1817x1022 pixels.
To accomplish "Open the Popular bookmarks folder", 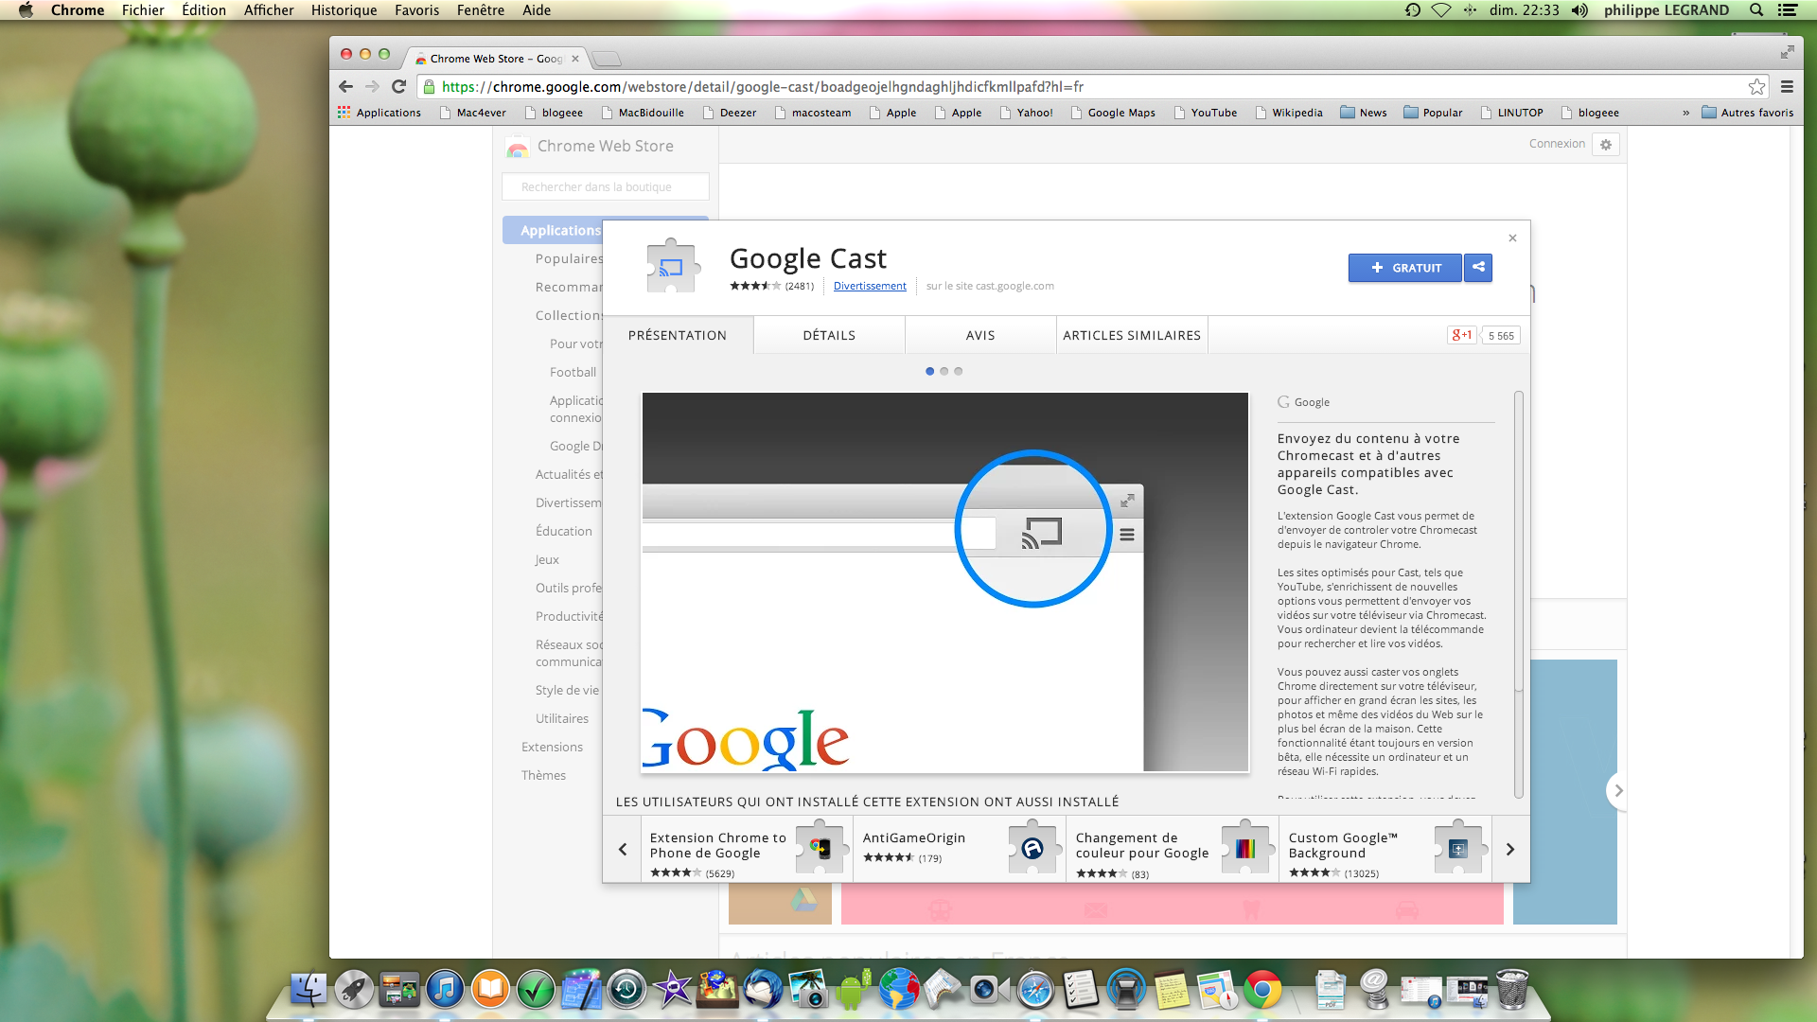I will click(1433, 113).
